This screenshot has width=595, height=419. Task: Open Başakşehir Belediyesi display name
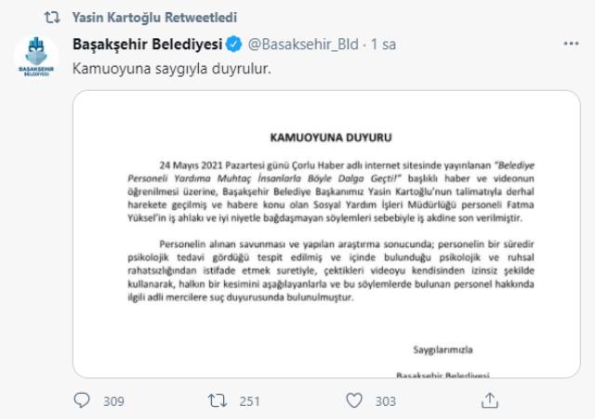(x=147, y=44)
